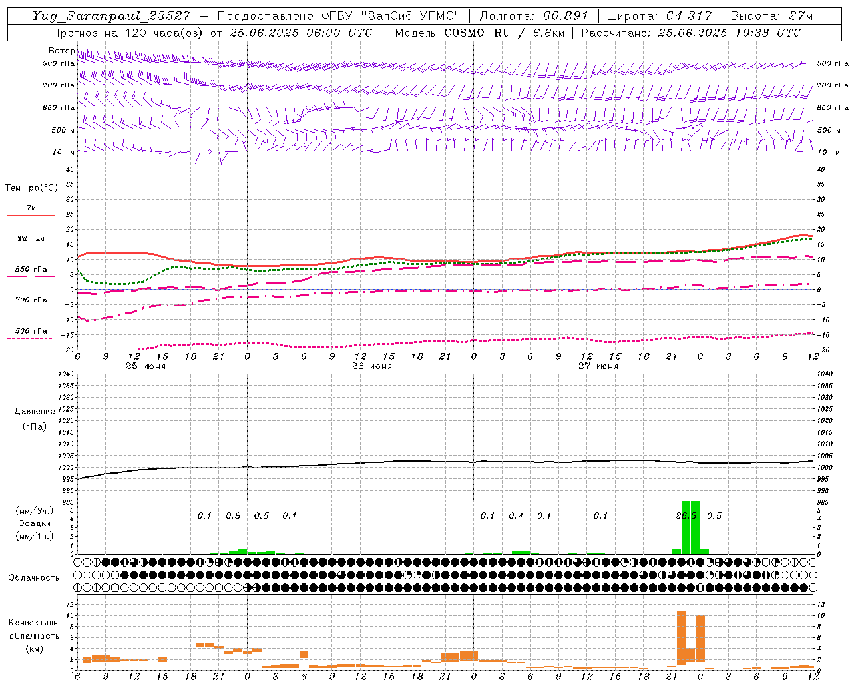
Task: Click the 'Конвективн.' convective cloud label
Action: pyautogui.click(x=34, y=622)
